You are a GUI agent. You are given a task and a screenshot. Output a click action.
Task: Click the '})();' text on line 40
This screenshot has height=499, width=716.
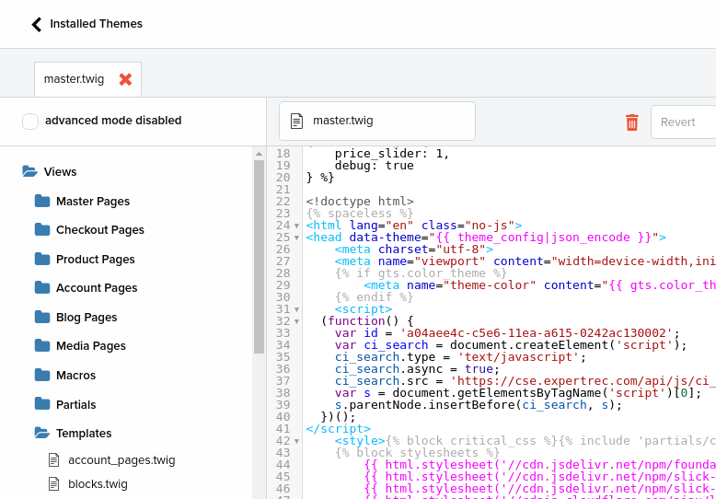tap(339, 417)
